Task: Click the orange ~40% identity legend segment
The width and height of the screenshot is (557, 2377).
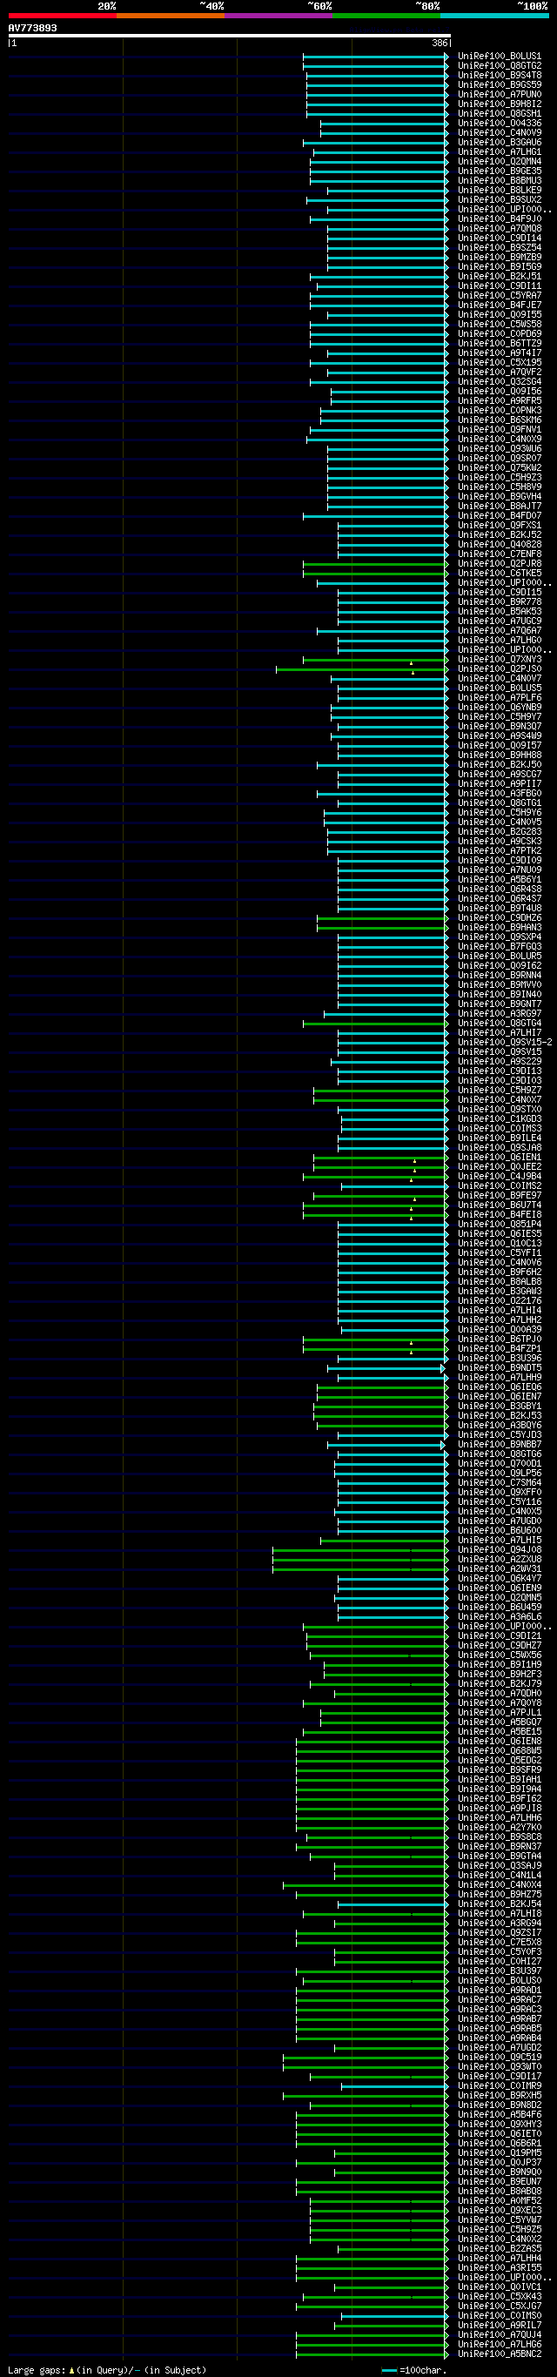Action: tap(170, 16)
